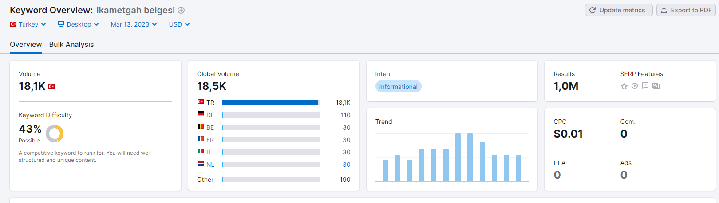Select the Overview tab
The image size is (719, 203).
click(26, 45)
